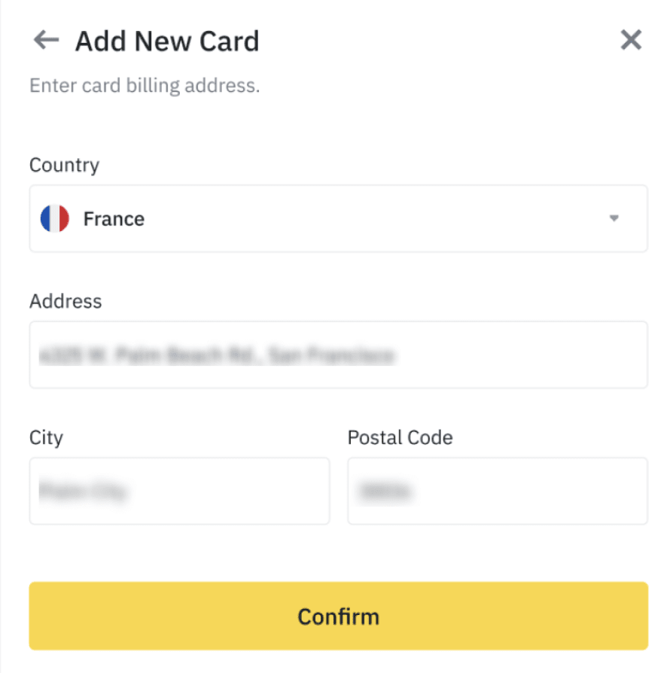Image resolution: width=670 pixels, height=673 pixels.
Task: Click the French flag icon
Action: coord(55,219)
